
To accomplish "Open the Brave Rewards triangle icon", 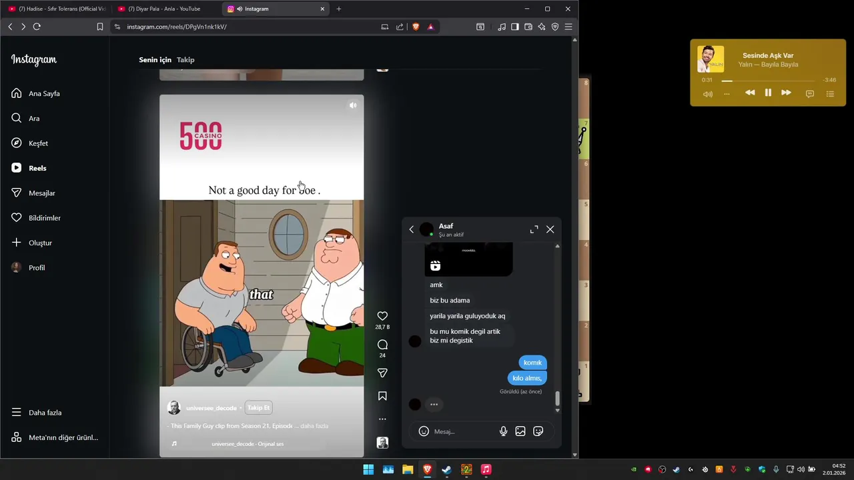I will (430, 27).
